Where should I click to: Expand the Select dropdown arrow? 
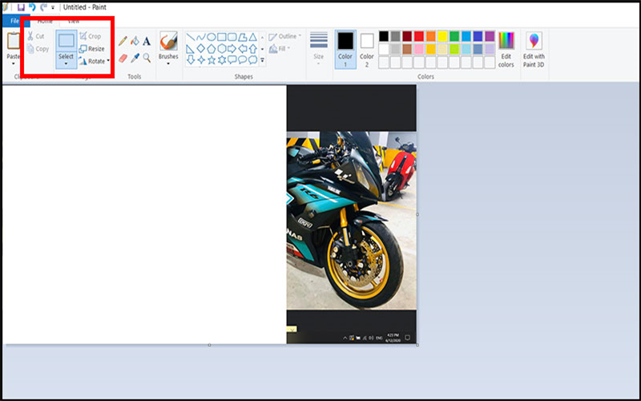pyautogui.click(x=67, y=64)
